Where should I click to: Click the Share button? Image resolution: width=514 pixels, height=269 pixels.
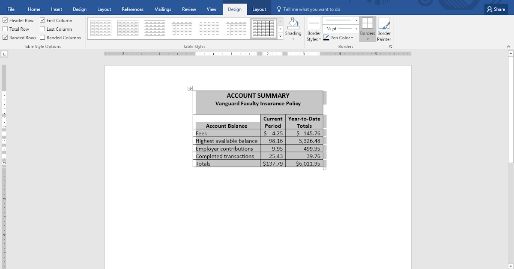[496, 9]
